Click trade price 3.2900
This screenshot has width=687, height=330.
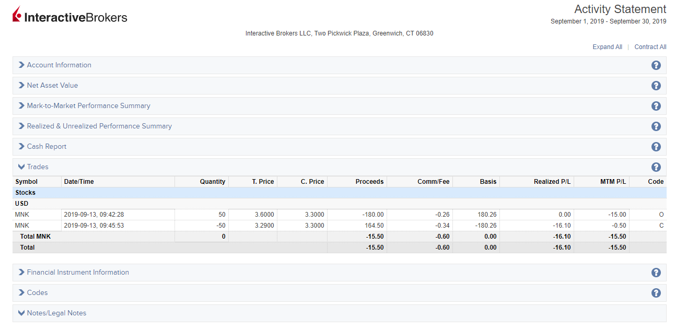pos(264,226)
